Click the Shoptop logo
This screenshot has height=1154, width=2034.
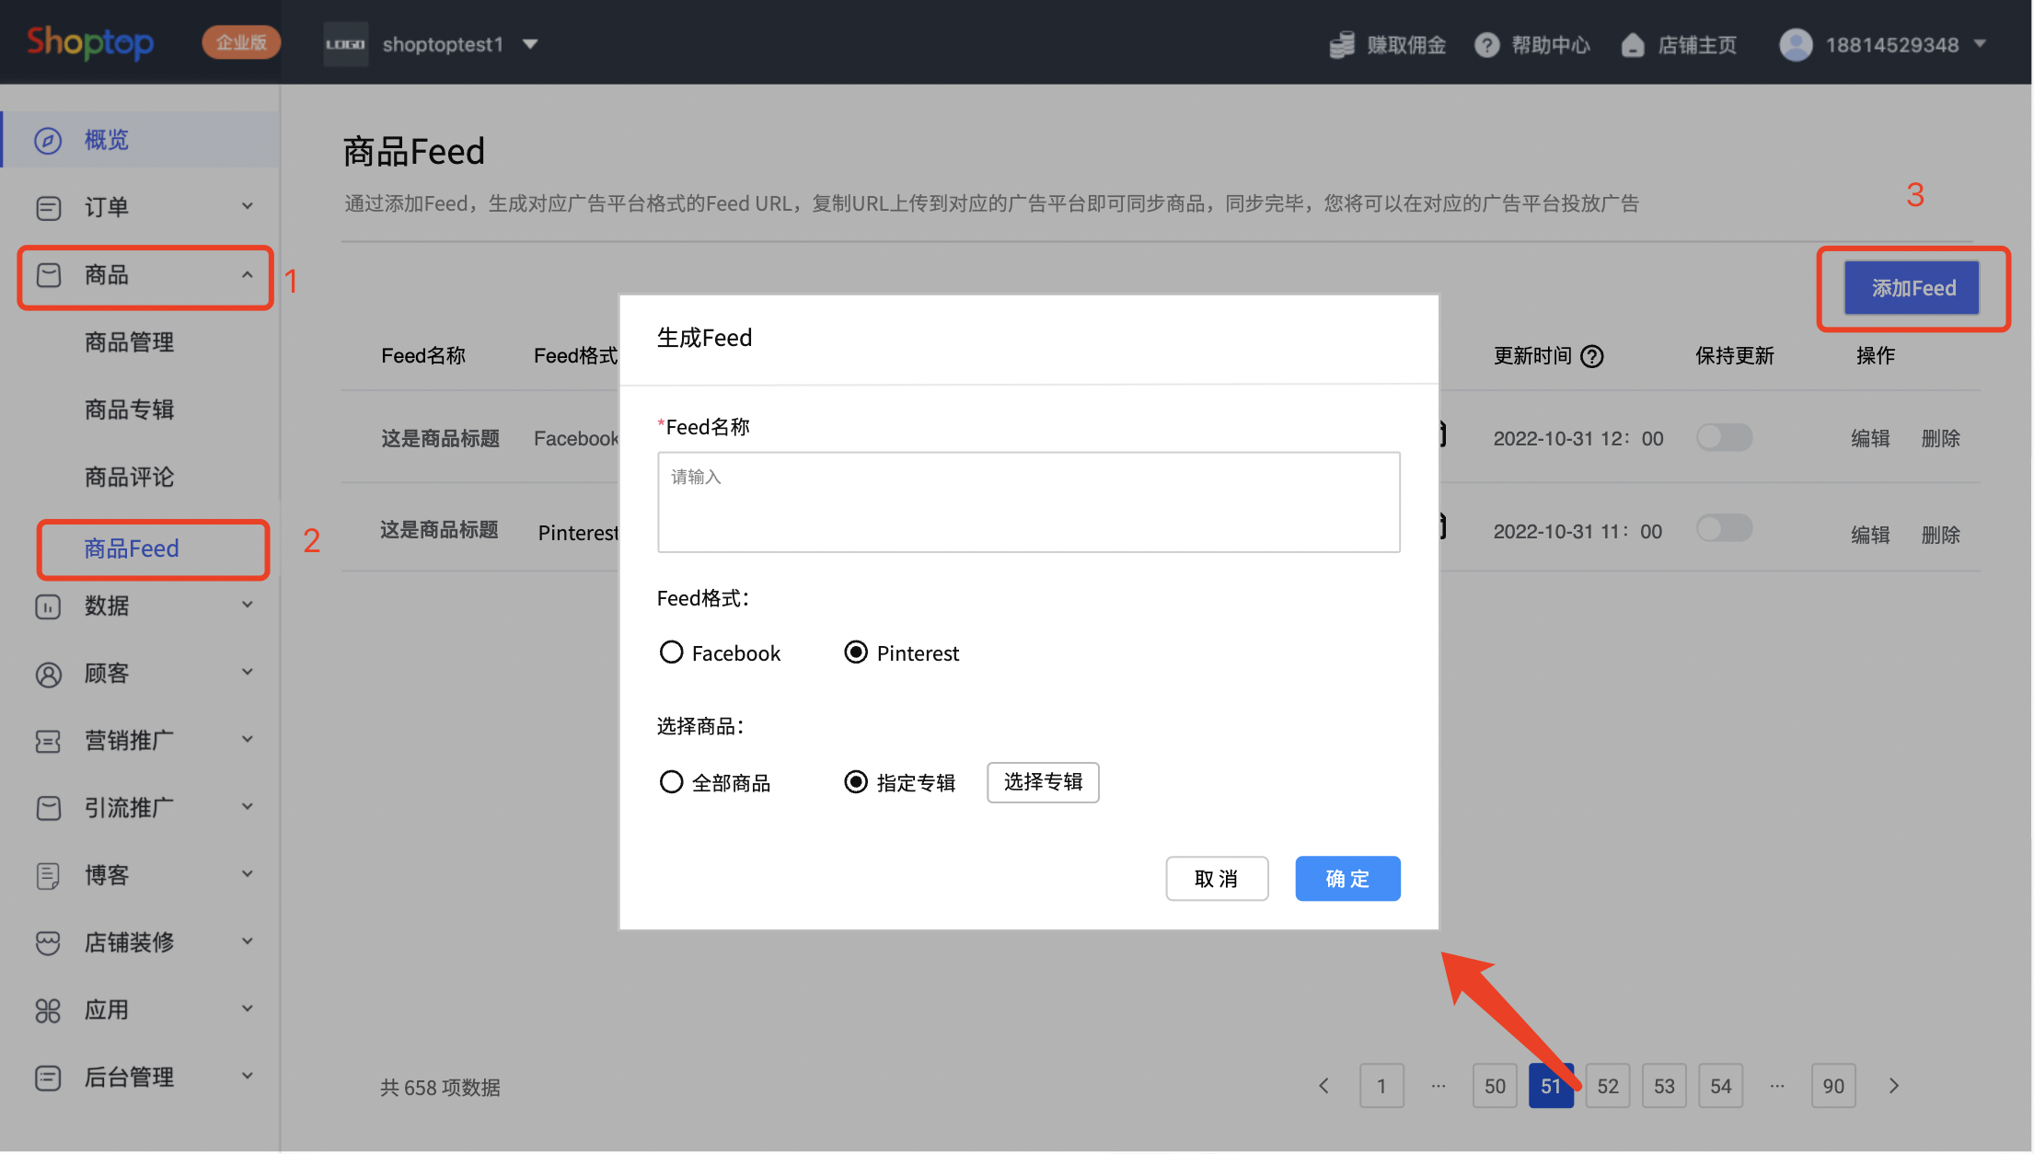(90, 42)
